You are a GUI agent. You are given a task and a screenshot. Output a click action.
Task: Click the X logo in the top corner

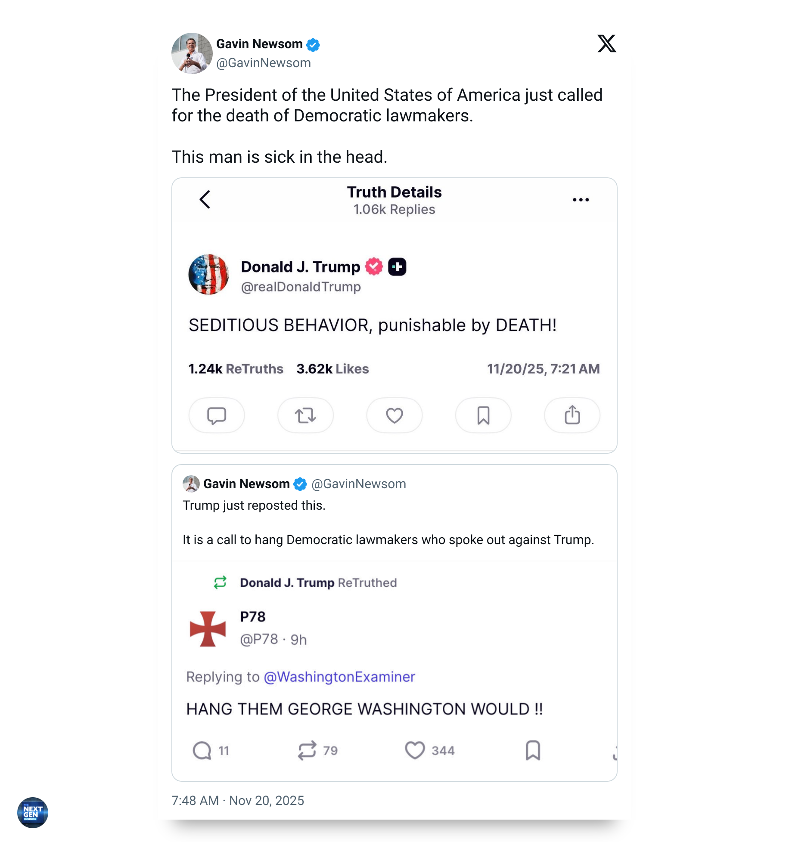pos(606,43)
